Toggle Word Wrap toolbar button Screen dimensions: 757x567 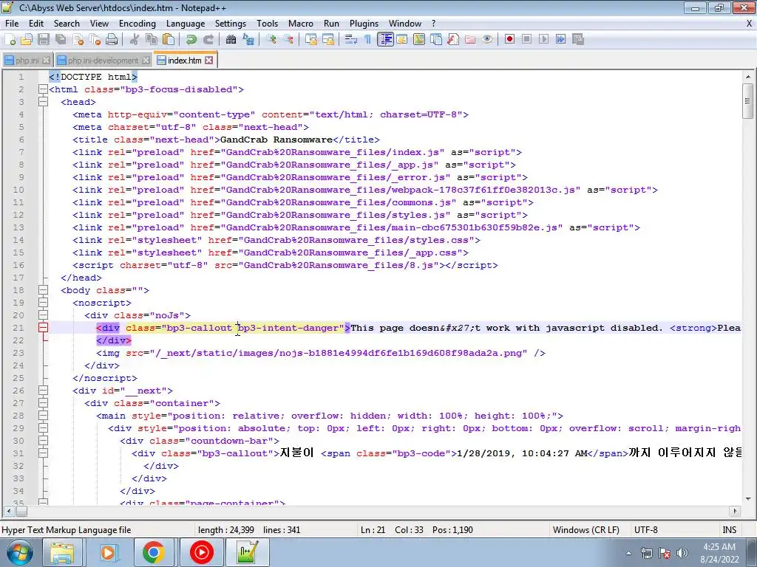[x=351, y=40]
